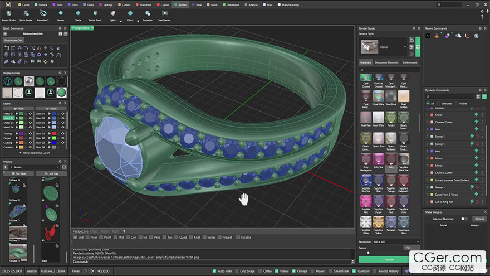Open the three-dot menu for Mirror command

tap(482, 115)
